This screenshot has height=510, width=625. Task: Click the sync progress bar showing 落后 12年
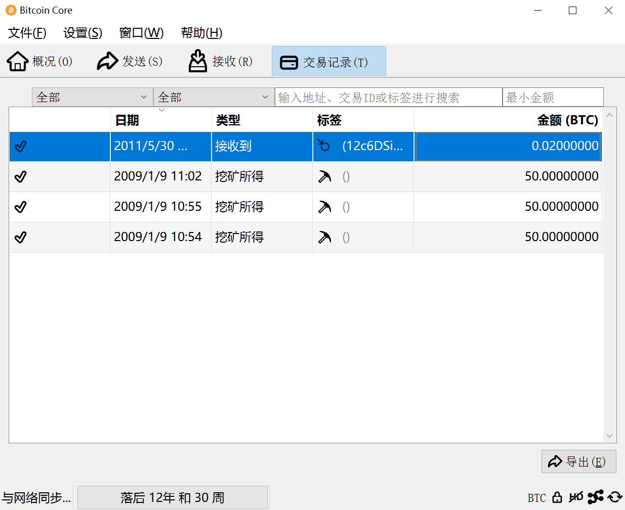pos(172,497)
